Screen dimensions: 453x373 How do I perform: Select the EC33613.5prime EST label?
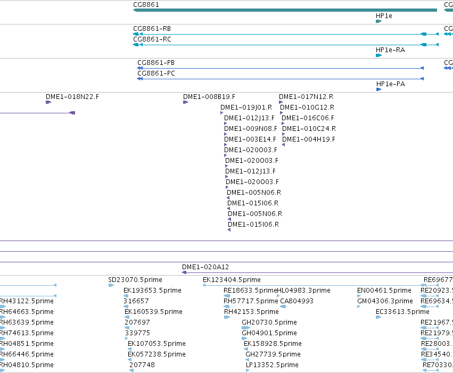point(402,312)
